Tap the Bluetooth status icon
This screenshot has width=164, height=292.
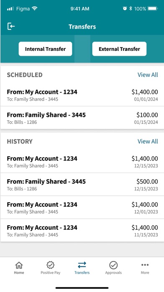pos(131,8)
